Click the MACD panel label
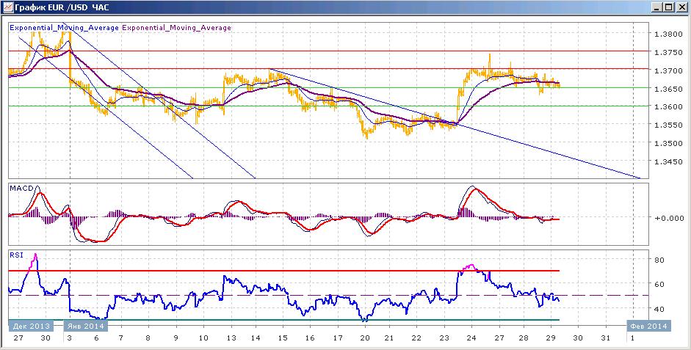 (x=20, y=188)
